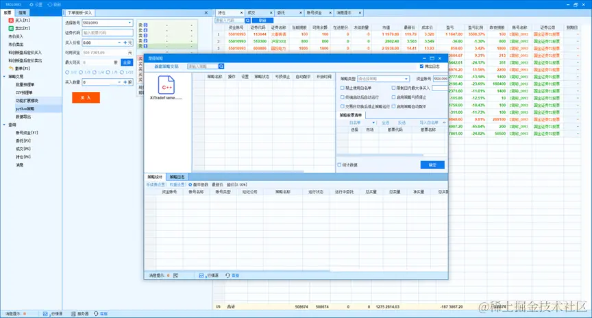Click the blue 全部 button

(127, 62)
